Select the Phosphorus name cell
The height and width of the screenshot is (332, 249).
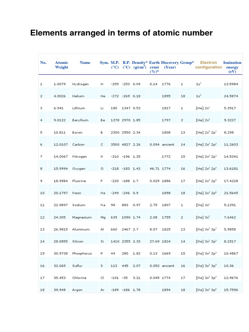82,254
